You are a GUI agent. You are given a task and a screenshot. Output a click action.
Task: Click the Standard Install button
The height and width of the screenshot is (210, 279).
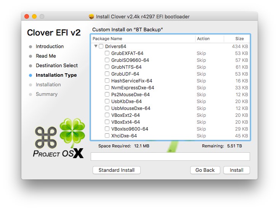tap(117, 170)
